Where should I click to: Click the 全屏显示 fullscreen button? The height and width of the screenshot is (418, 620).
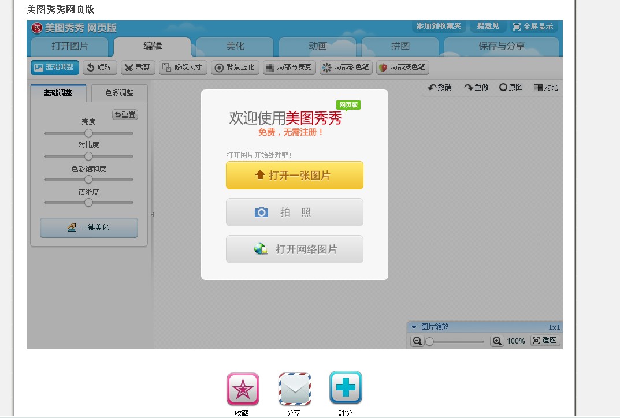click(533, 27)
